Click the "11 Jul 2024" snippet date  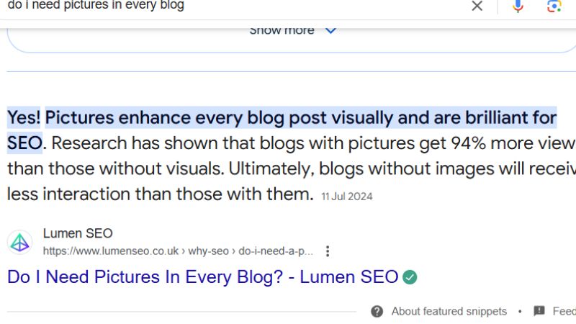tap(347, 197)
